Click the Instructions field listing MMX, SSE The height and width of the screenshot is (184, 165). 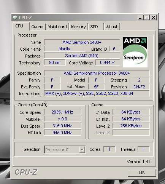click(97, 94)
